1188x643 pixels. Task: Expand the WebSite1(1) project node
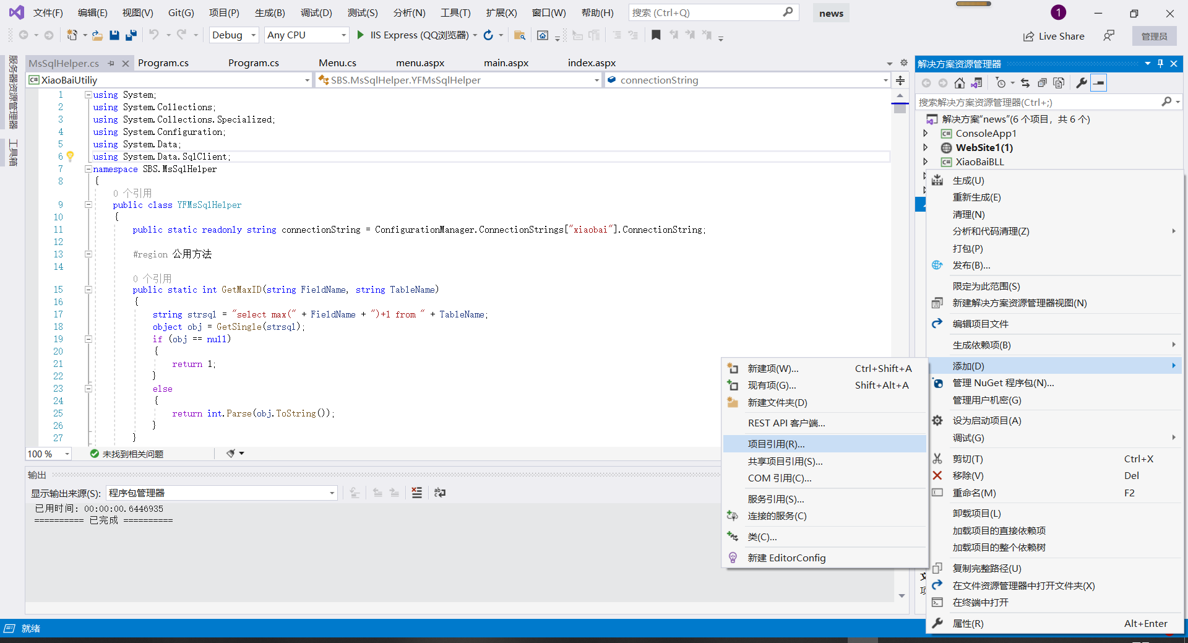point(926,147)
